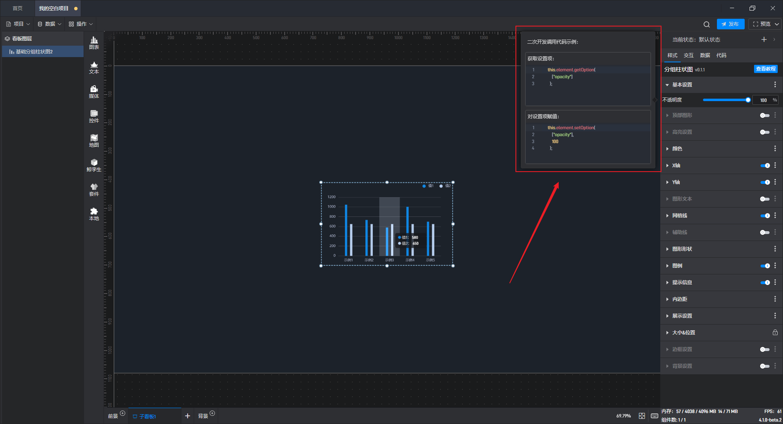Open the 本地 local components library
The image size is (783, 424).
click(94, 214)
